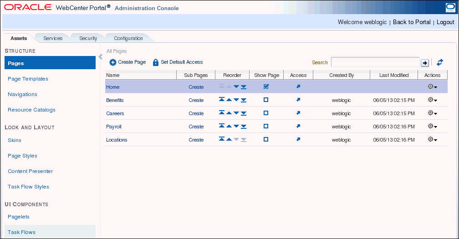The width and height of the screenshot is (459, 239).
Task: Open Page Styles in sidebar
Action: click(23, 156)
